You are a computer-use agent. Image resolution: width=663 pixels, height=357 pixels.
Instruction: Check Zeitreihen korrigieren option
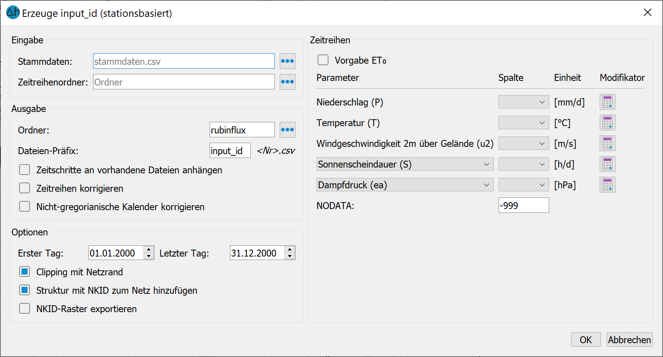[x=25, y=188]
